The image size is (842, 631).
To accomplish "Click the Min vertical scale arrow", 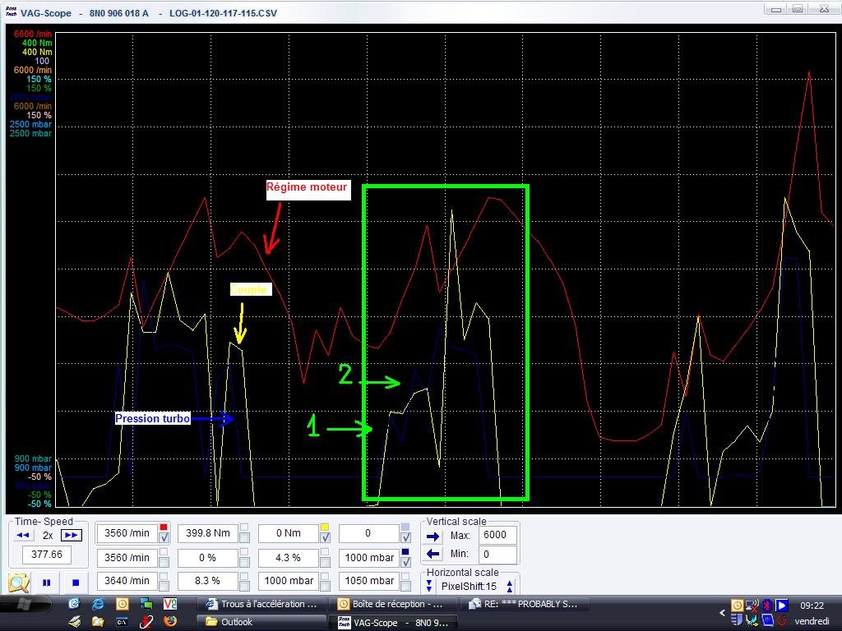I will 434,555.
